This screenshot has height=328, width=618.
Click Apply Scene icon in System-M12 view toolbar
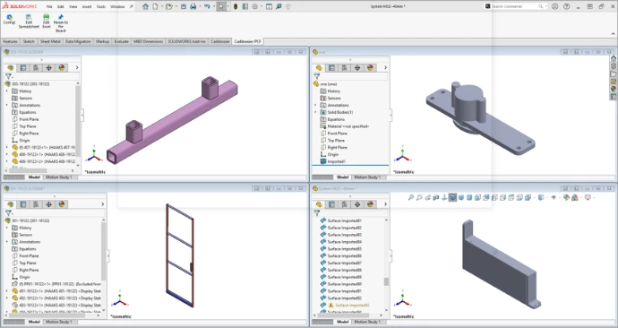click(575, 197)
